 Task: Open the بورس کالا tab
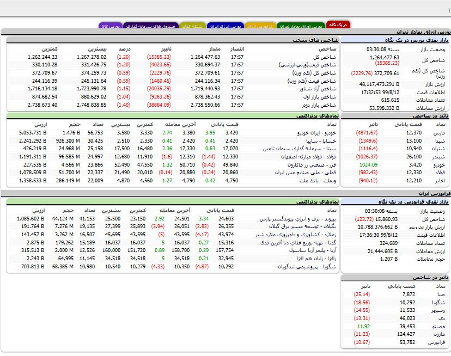pos(111,24)
